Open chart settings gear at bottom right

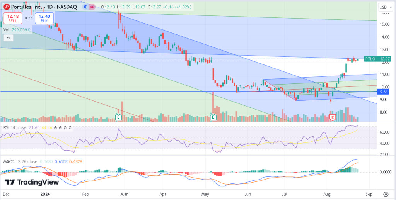386,195
